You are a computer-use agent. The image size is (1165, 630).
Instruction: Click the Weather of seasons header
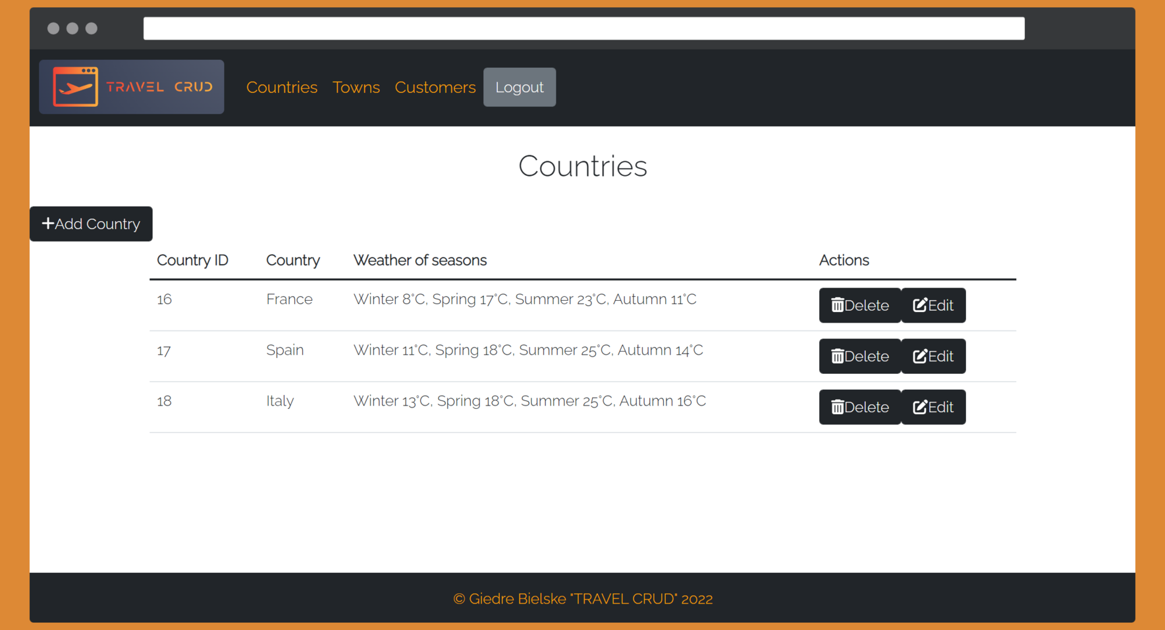pos(420,261)
